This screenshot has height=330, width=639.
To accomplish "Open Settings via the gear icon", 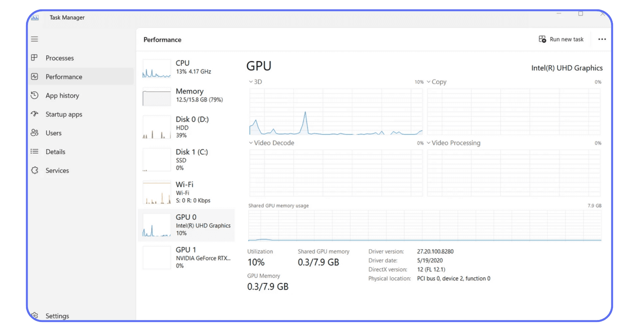I will click(x=35, y=316).
